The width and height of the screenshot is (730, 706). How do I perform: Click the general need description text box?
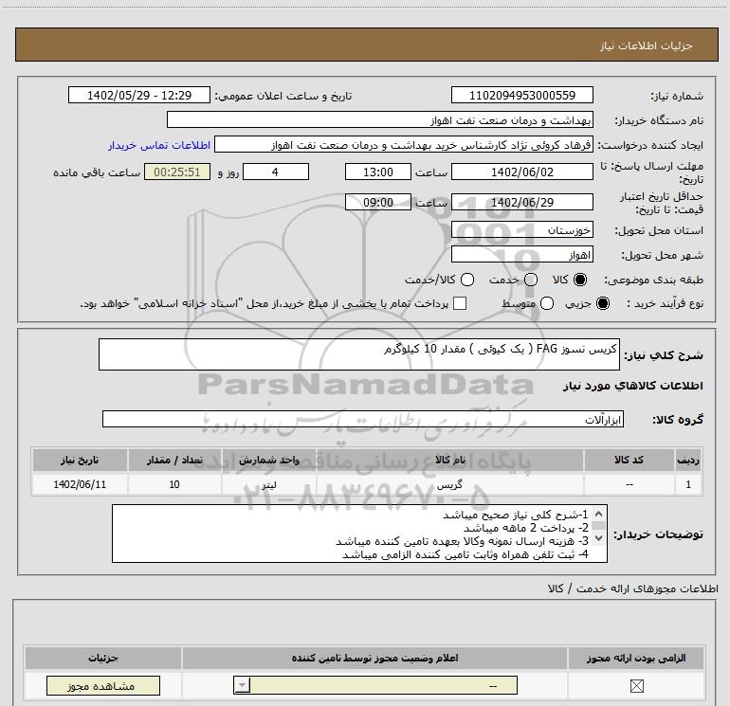(x=359, y=354)
